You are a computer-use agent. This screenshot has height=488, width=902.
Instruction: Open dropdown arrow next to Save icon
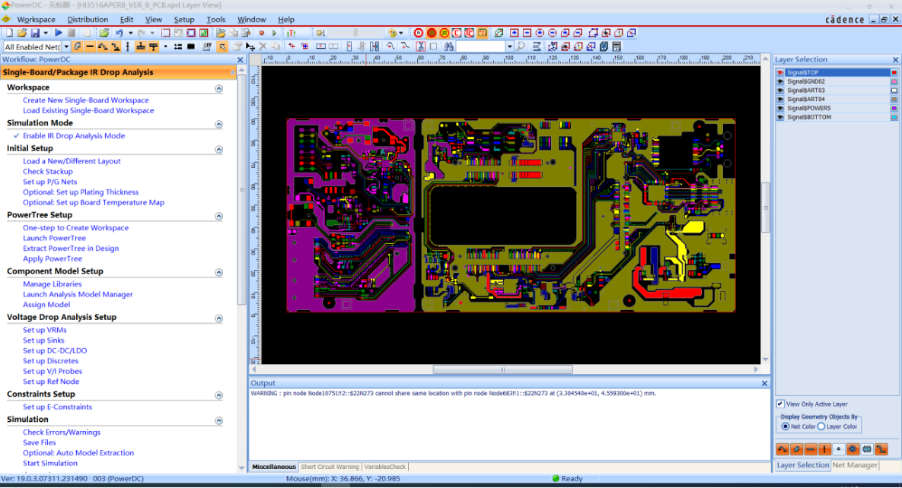point(46,33)
